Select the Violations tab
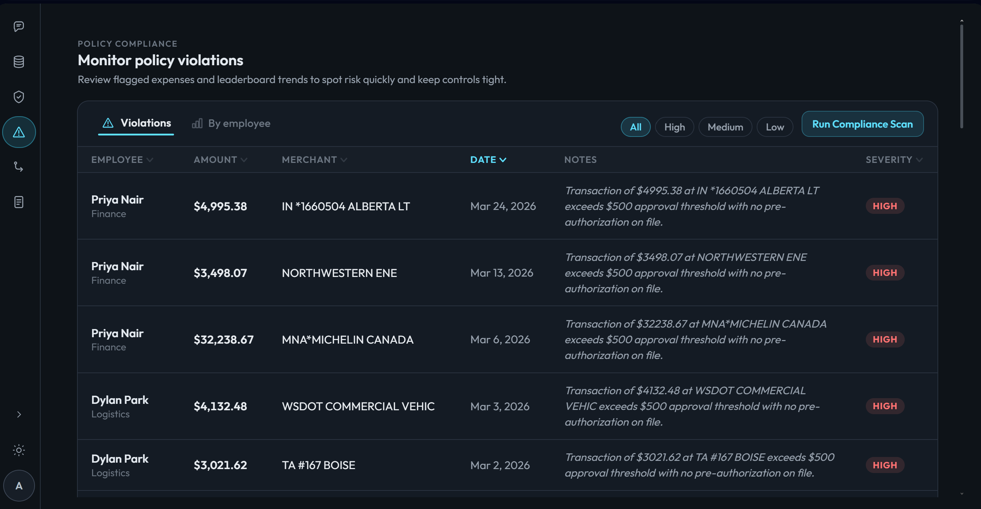This screenshot has height=509, width=981. coord(136,123)
